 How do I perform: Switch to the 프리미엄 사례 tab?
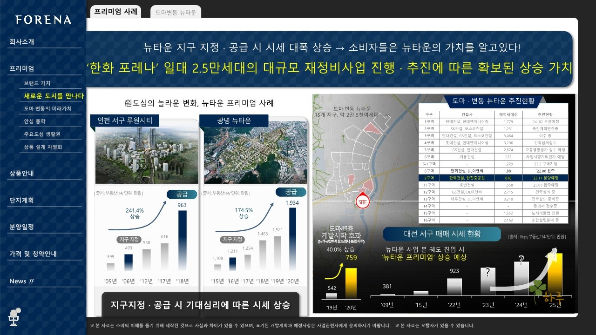[115, 12]
